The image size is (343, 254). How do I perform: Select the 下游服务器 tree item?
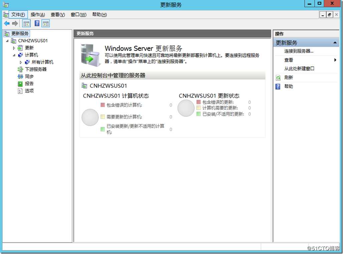[x=36, y=69]
